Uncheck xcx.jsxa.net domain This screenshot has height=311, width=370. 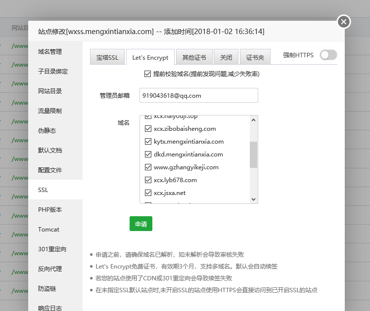tap(148, 193)
